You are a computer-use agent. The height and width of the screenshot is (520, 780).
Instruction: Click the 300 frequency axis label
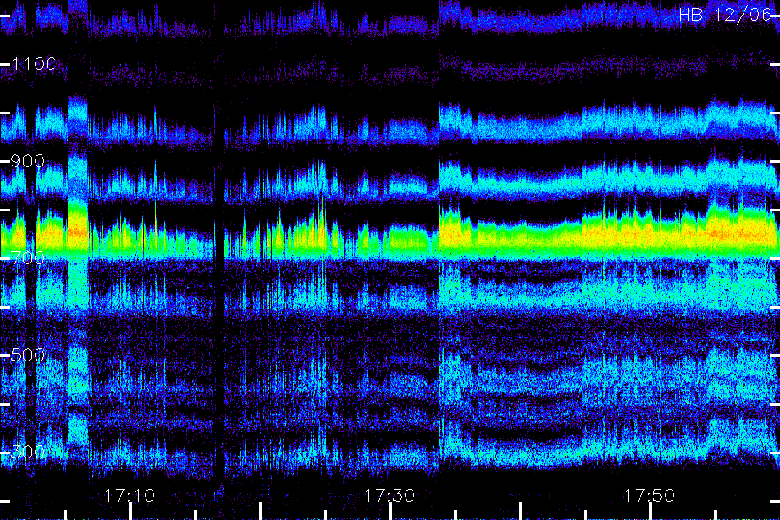[28, 452]
